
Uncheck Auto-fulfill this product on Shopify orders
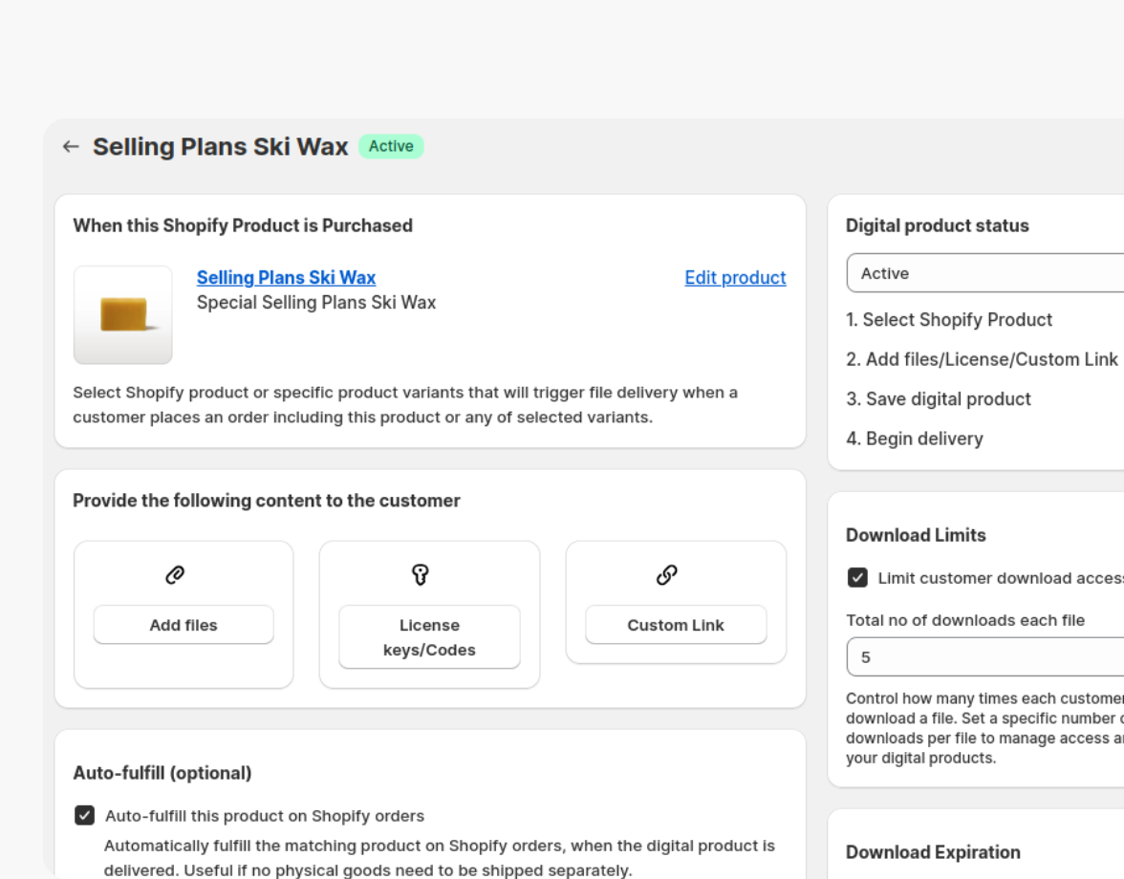[x=85, y=815]
